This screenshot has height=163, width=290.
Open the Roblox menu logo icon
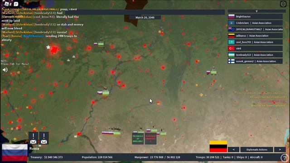(7, 4)
